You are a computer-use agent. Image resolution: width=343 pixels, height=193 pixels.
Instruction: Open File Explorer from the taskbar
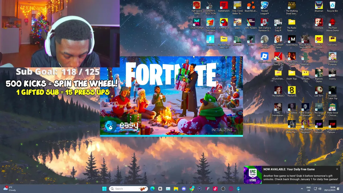(176, 189)
